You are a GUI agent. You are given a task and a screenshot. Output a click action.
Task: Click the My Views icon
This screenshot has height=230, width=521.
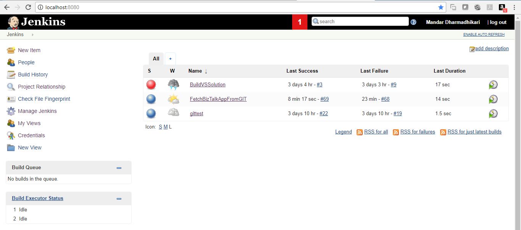coord(11,123)
